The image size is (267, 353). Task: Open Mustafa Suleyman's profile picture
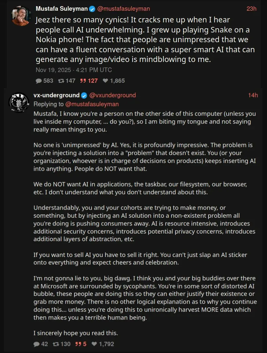pyautogui.click(x=21, y=16)
